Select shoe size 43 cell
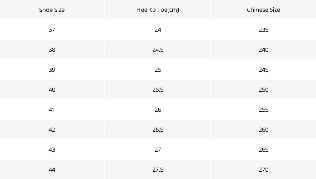The width and height of the screenshot is (316, 179). (x=52, y=149)
